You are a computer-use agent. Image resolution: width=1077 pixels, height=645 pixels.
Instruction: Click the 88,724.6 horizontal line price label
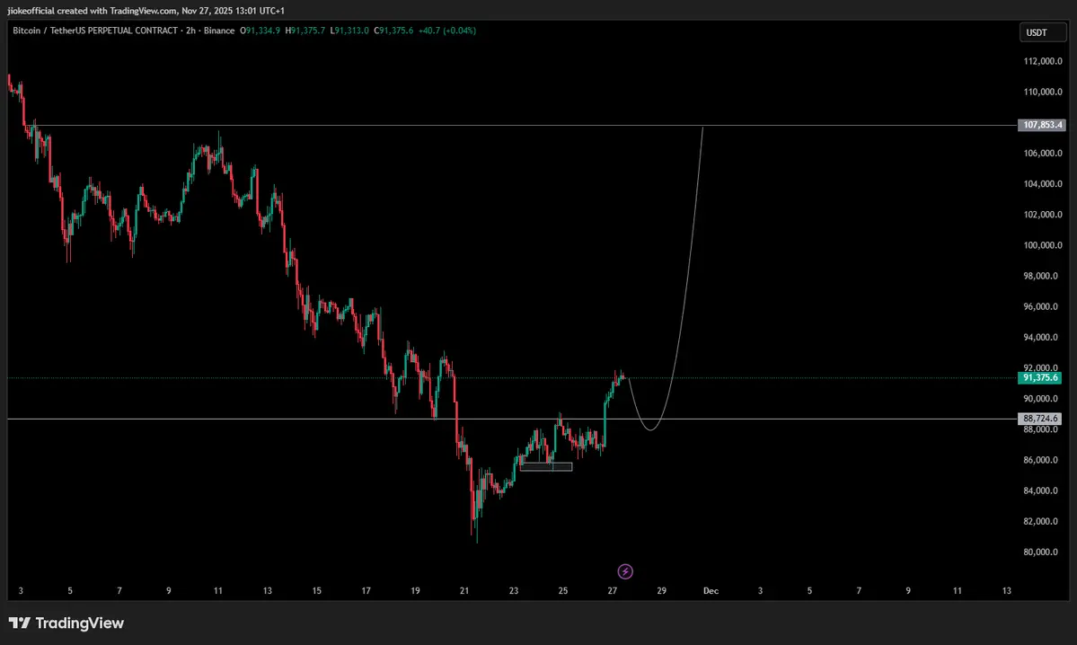click(x=1040, y=419)
